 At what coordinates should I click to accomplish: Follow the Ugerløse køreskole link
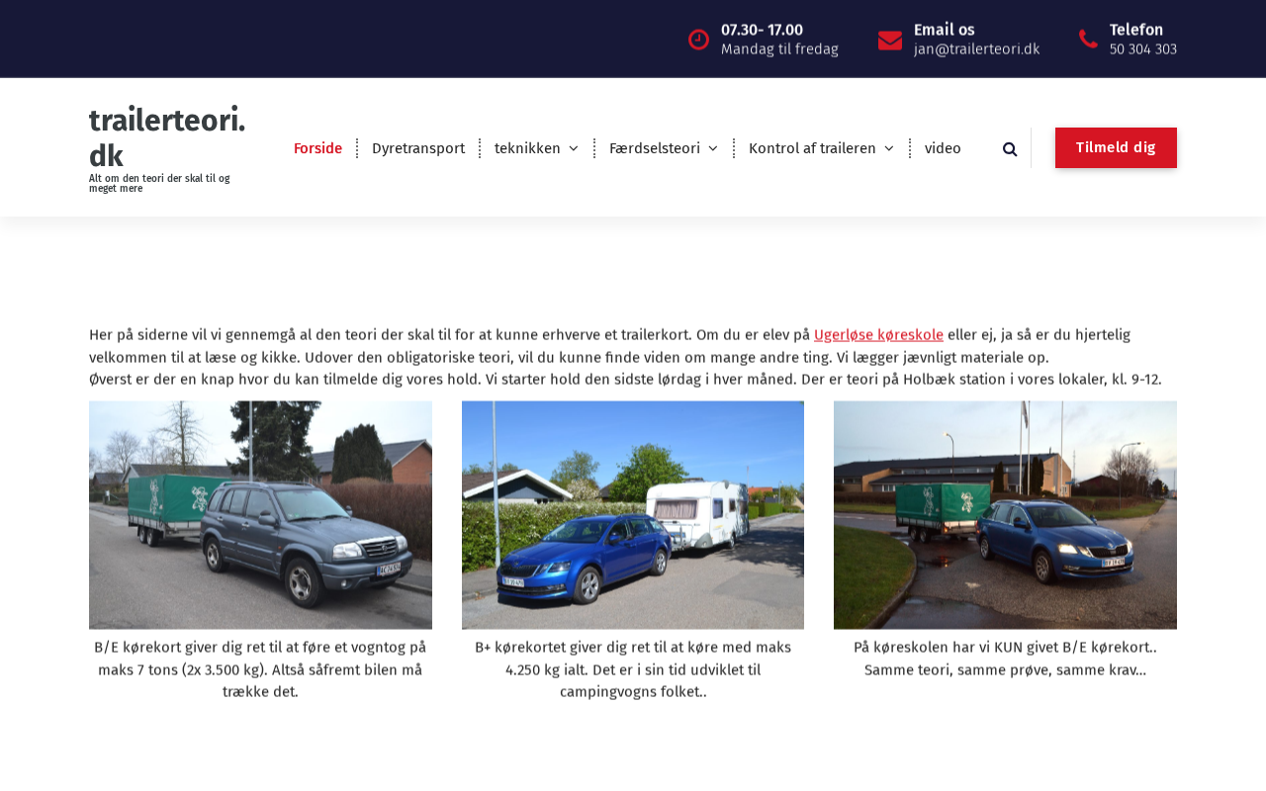click(x=878, y=334)
